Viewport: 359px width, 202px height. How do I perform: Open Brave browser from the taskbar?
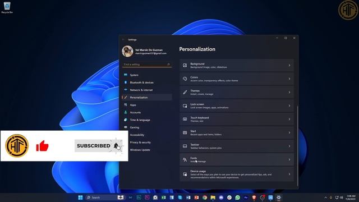254,198
